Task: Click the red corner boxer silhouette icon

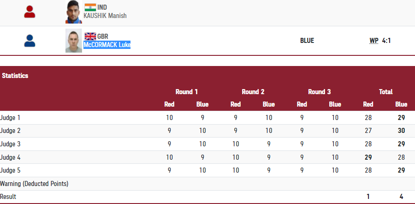Action: coord(30,12)
